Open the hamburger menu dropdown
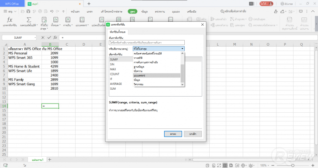The height and width of the screenshot is (168, 318). point(10,11)
